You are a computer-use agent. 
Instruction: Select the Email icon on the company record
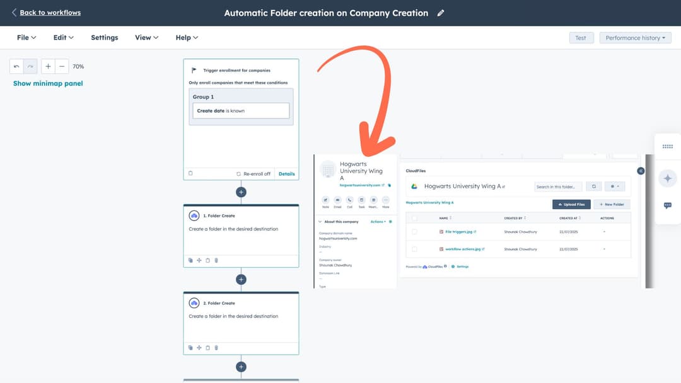pyautogui.click(x=337, y=200)
